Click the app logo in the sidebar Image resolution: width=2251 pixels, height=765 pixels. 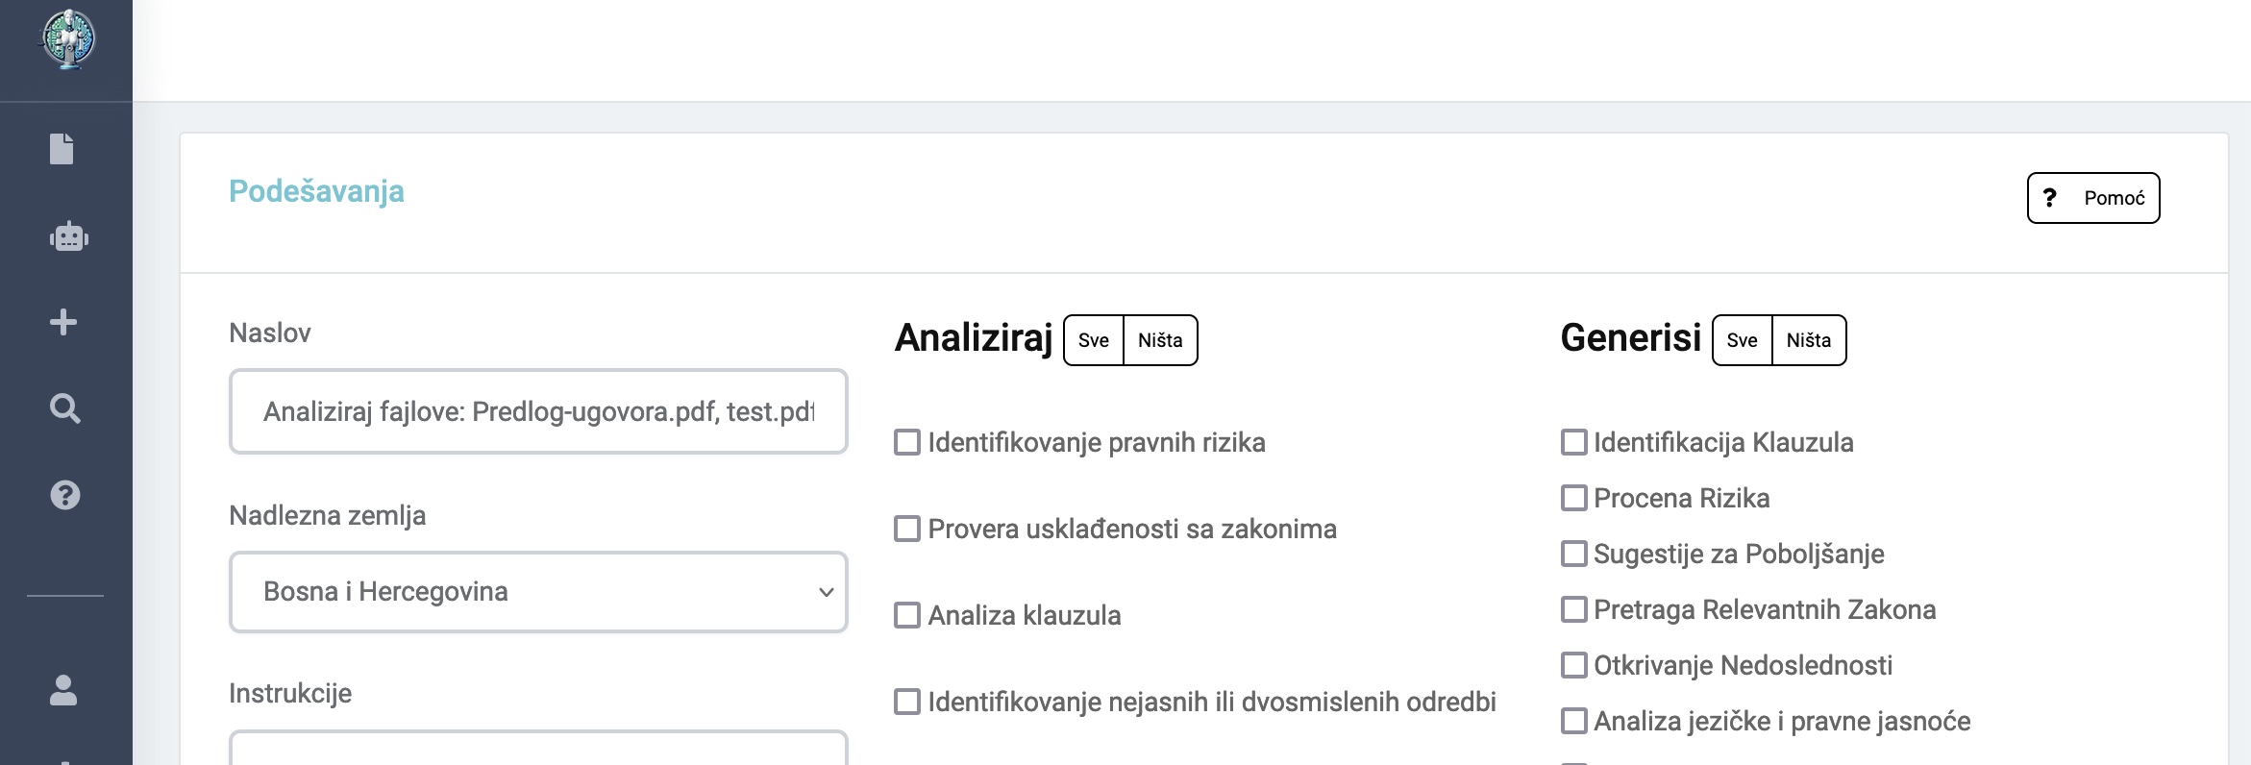67,38
